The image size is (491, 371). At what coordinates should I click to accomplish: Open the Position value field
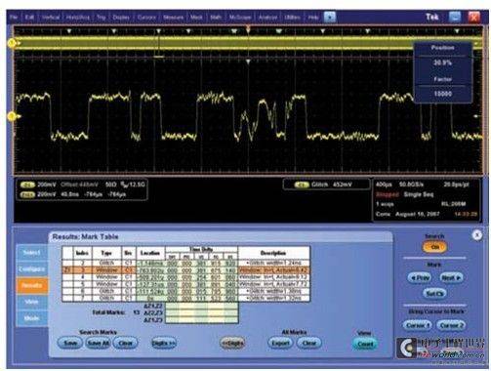pyautogui.click(x=442, y=62)
